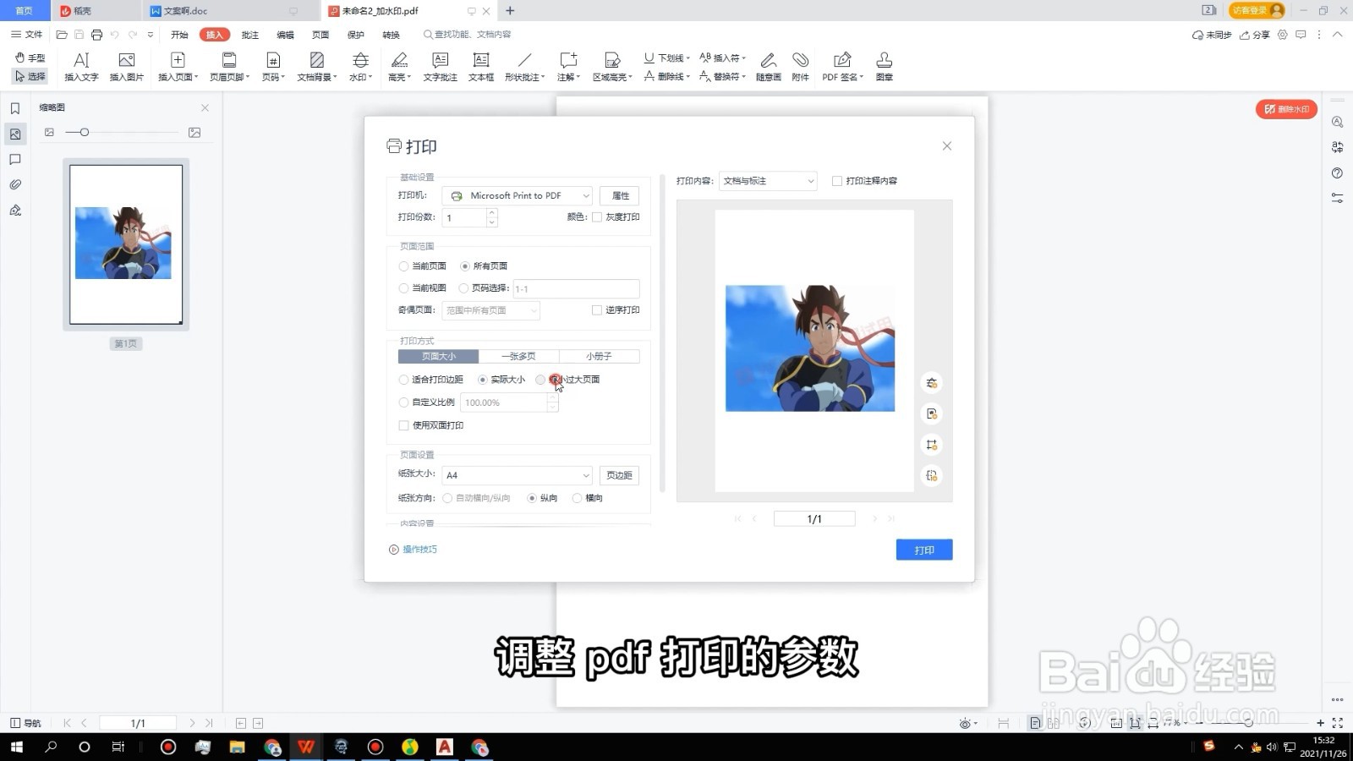Viewport: 1353px width, 761px height.
Task: Check the 逆序打印 reverse order option
Action: (x=597, y=310)
